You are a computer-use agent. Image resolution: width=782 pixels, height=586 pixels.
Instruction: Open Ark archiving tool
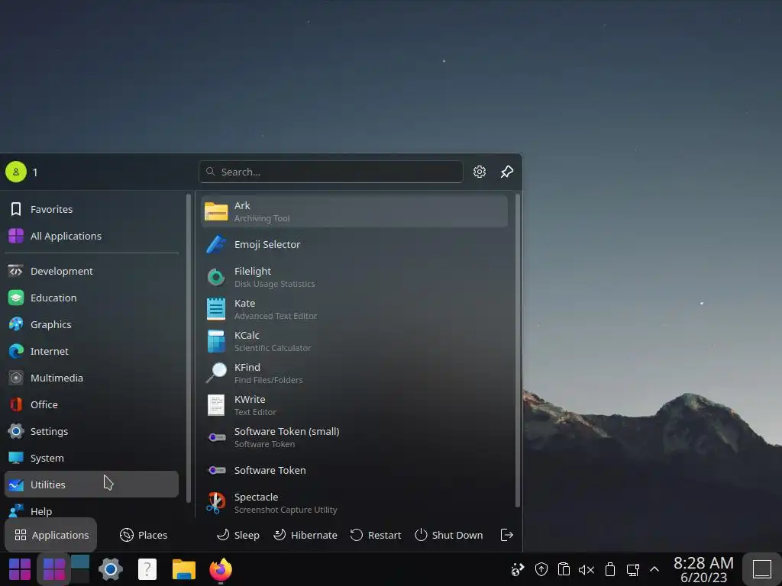tap(354, 211)
